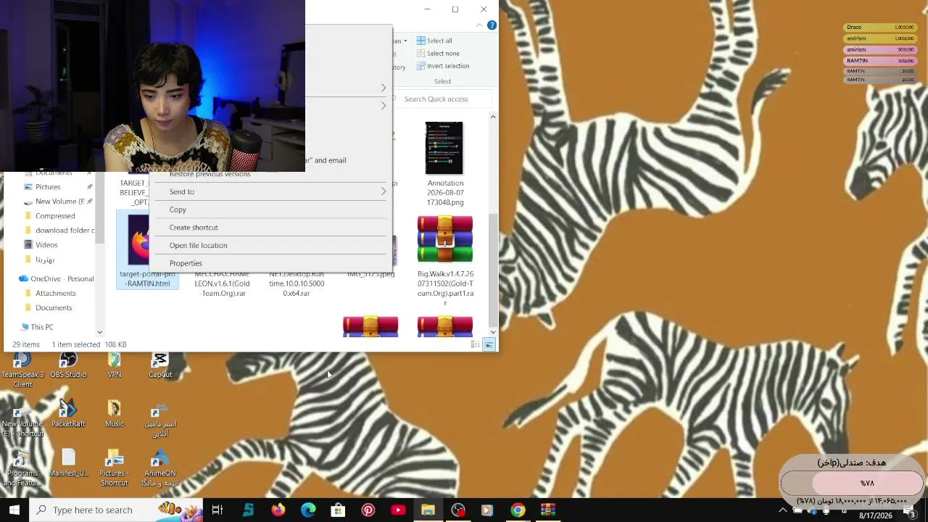The height and width of the screenshot is (522, 928).
Task: Open the VPN folder on the desktop
Action: click(x=115, y=366)
